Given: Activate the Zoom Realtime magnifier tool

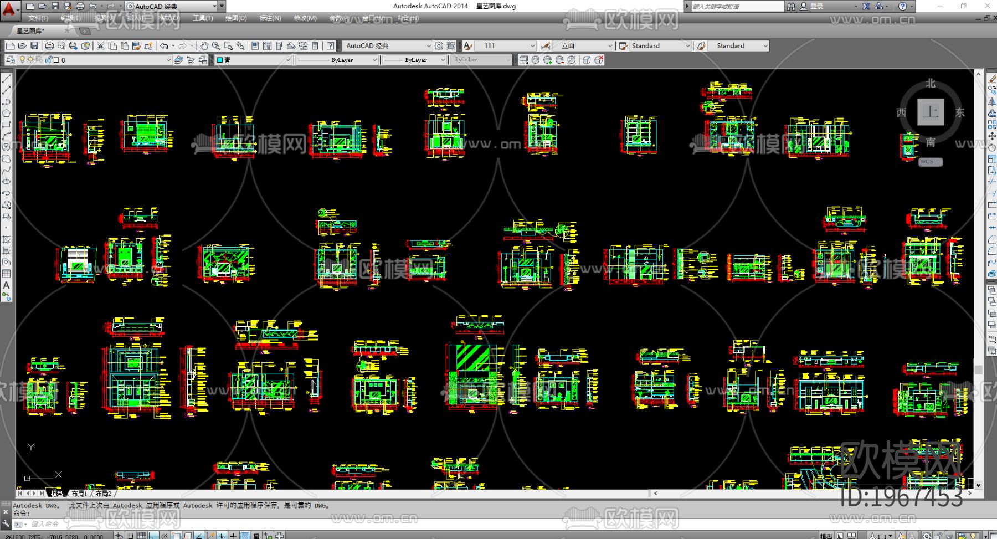Looking at the screenshot, I should tap(216, 45).
